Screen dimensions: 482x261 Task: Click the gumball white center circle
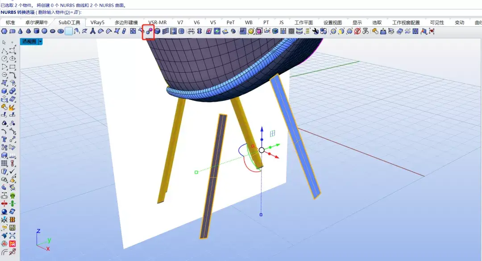tap(262, 150)
